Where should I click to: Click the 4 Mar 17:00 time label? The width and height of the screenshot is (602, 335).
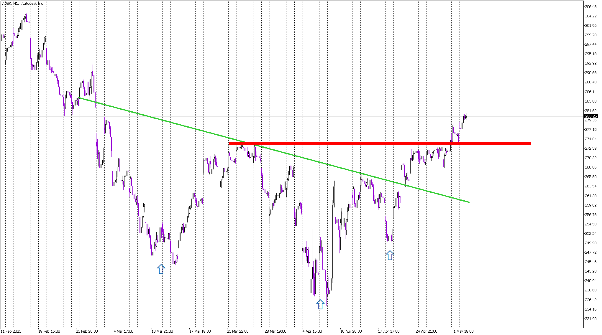pos(124,331)
